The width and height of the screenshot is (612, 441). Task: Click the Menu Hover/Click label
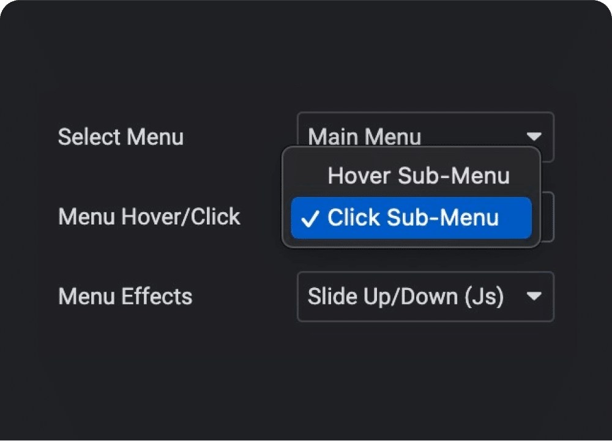coord(149,217)
